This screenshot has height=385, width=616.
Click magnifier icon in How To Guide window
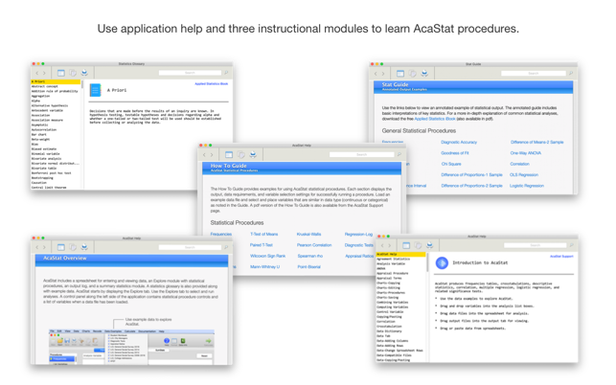[399, 154]
